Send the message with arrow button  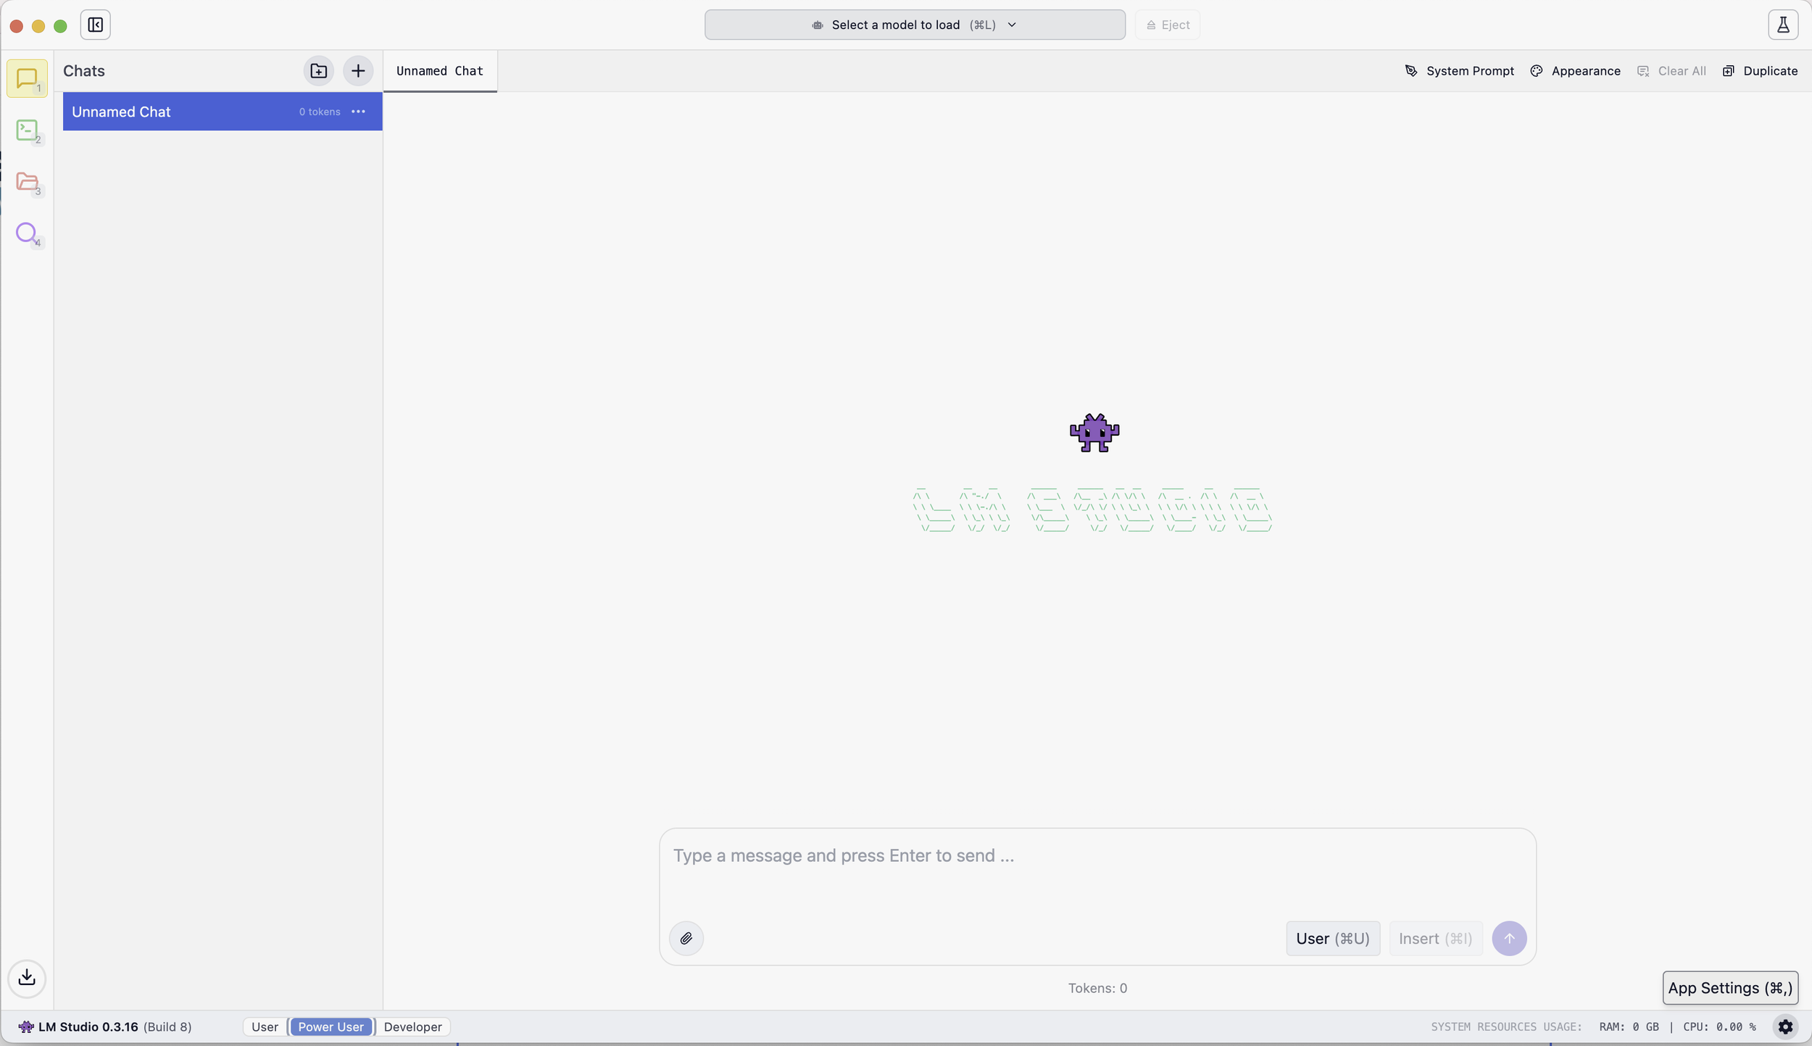(1509, 938)
